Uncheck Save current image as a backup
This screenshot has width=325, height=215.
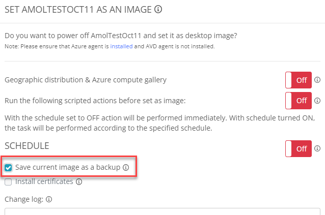tap(8, 167)
